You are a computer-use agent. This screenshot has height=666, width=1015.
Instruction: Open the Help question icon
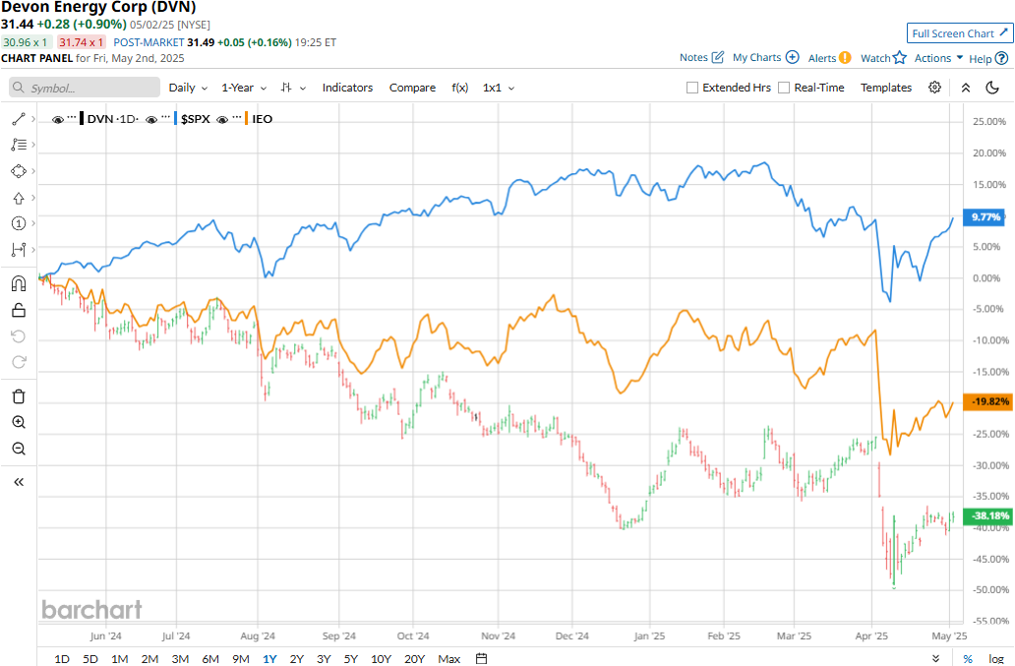[x=1001, y=58]
